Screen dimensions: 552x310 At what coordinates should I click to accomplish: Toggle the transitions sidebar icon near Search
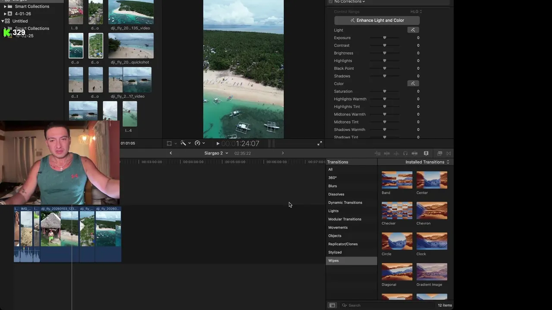(x=332, y=305)
